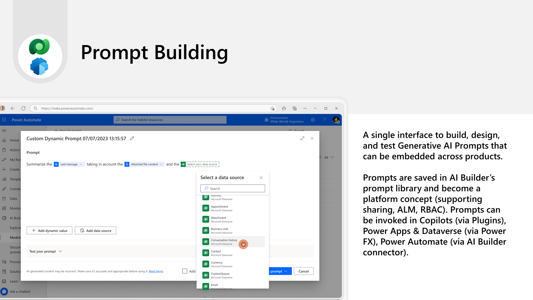Toggle the left navigation hamburger menu
Image resolution: width=533 pixels, height=300 pixels.
pos(4,131)
